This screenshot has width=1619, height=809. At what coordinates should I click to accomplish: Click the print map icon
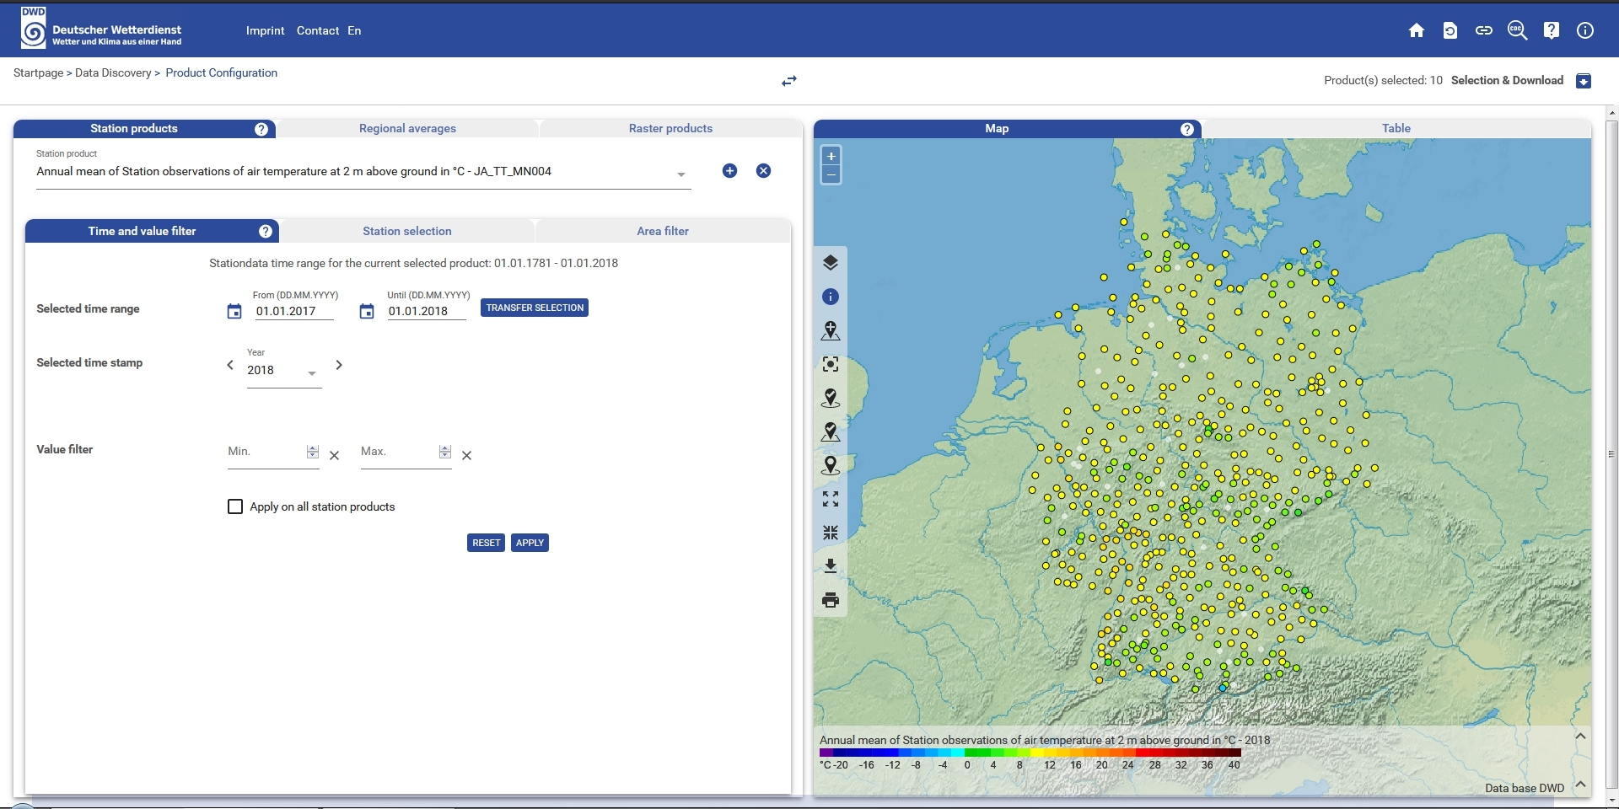pyautogui.click(x=830, y=600)
